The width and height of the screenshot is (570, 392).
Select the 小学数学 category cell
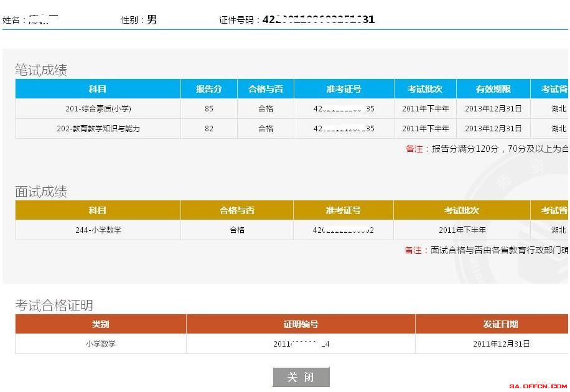(x=101, y=343)
